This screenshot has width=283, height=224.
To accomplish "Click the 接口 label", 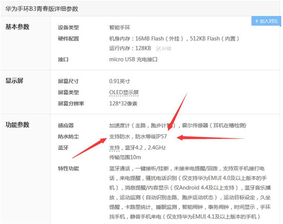I will coord(63,59).
